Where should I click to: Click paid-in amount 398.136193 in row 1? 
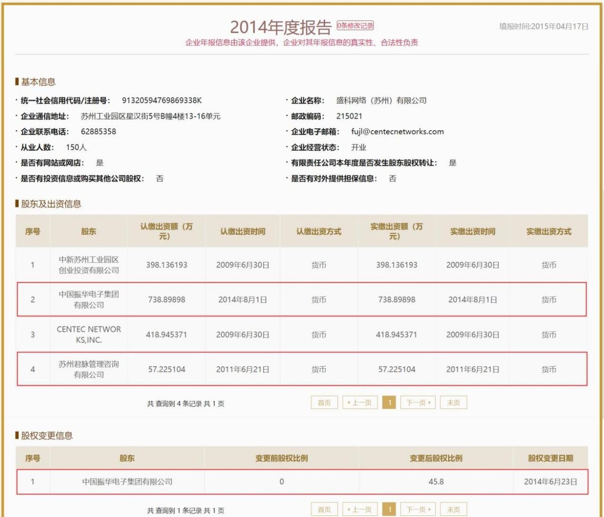tap(397, 265)
